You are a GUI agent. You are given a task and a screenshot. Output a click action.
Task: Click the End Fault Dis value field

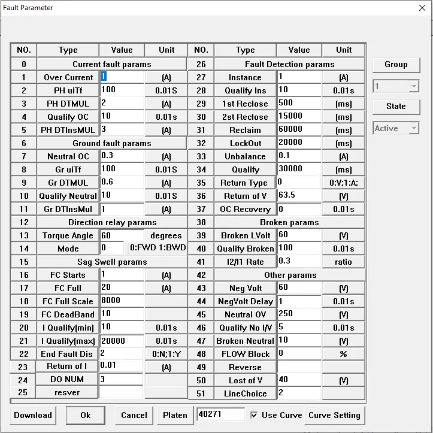[x=121, y=353]
